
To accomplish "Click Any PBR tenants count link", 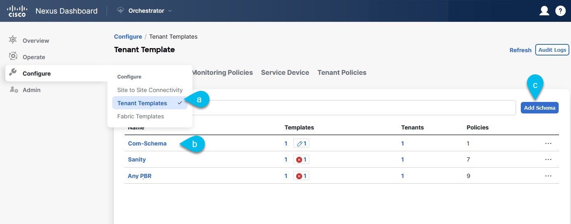I will point(402,176).
